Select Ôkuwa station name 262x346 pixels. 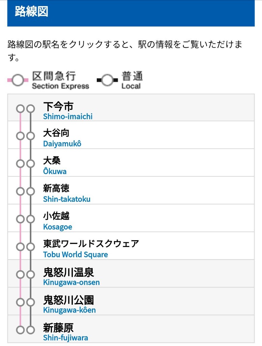[x=55, y=166]
